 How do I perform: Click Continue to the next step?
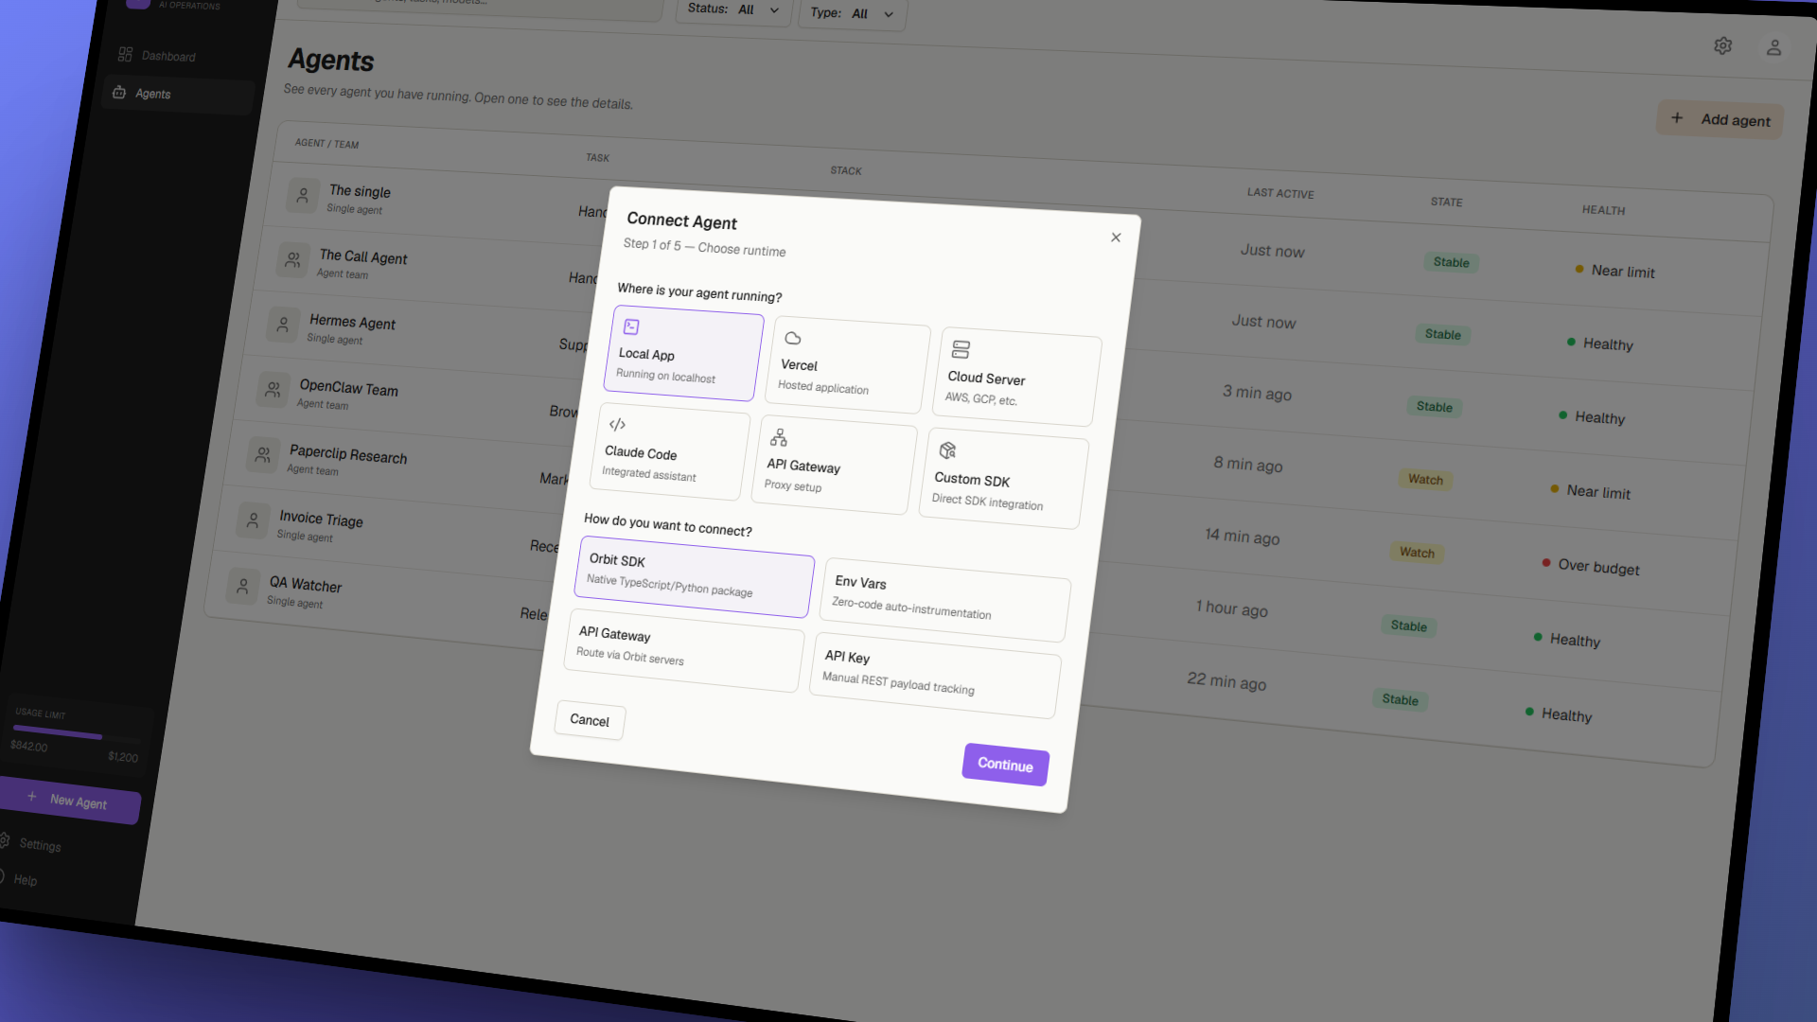tap(1005, 765)
